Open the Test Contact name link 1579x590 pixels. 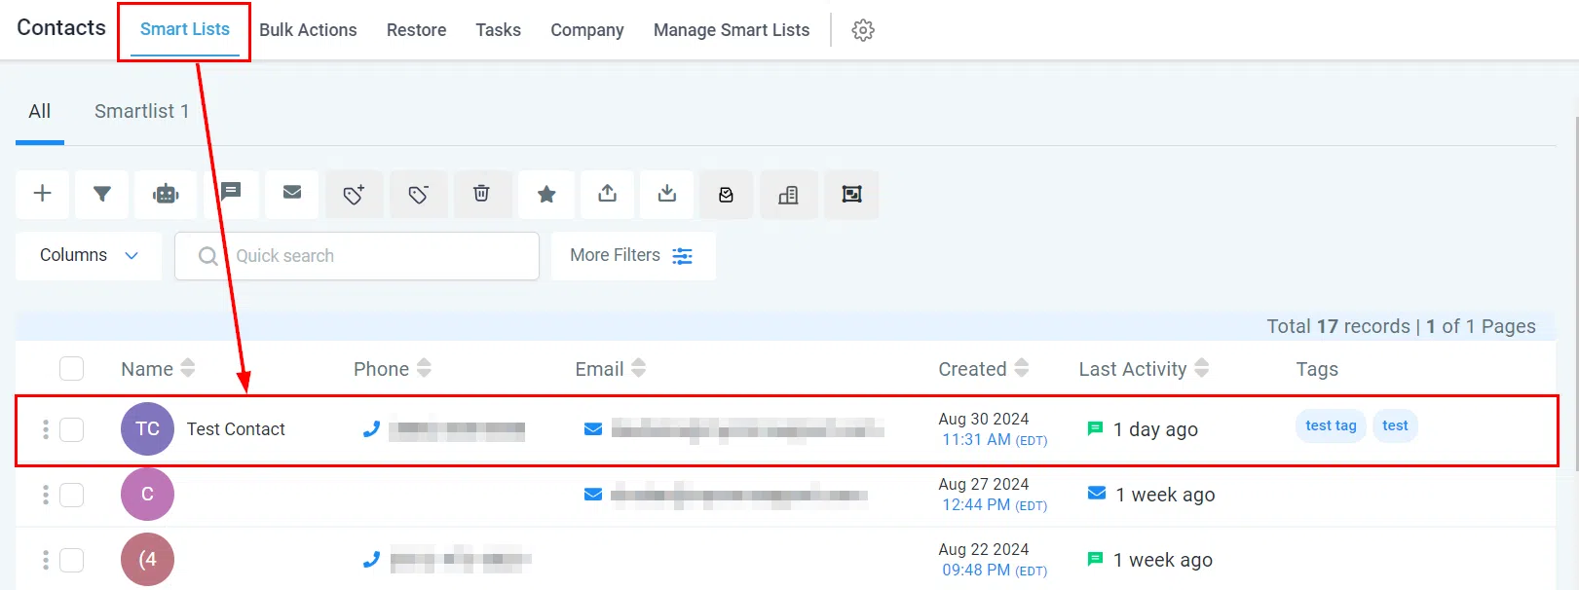[236, 429]
